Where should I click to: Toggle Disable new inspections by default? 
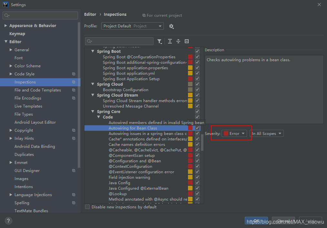87,207
